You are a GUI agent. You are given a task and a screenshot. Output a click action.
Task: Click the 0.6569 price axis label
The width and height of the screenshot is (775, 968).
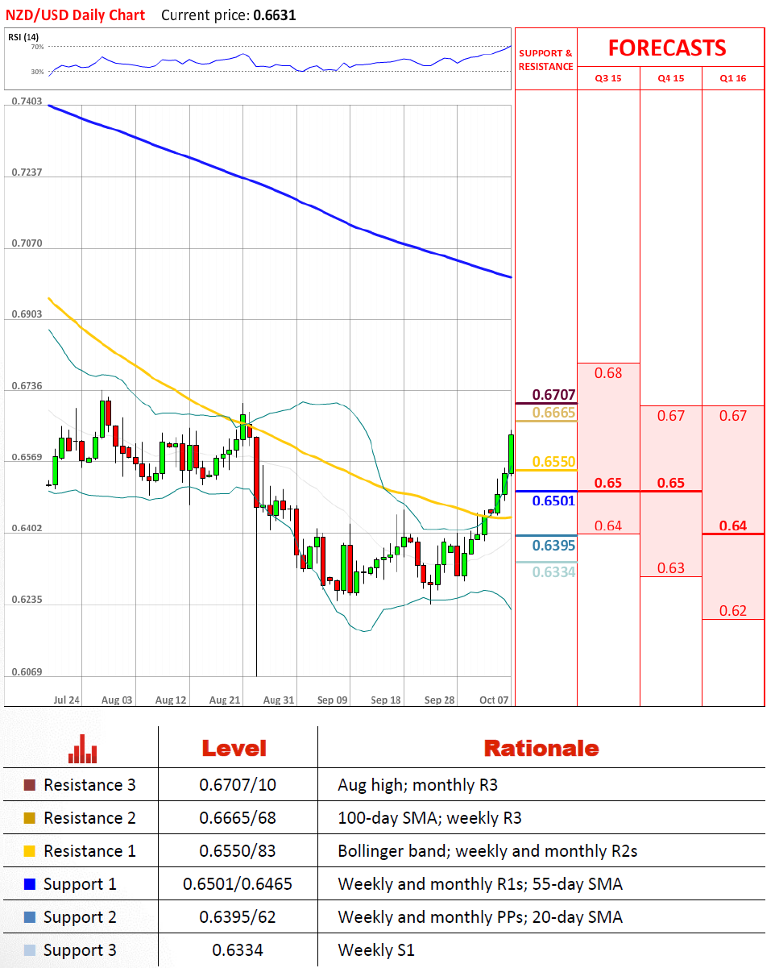click(x=27, y=457)
